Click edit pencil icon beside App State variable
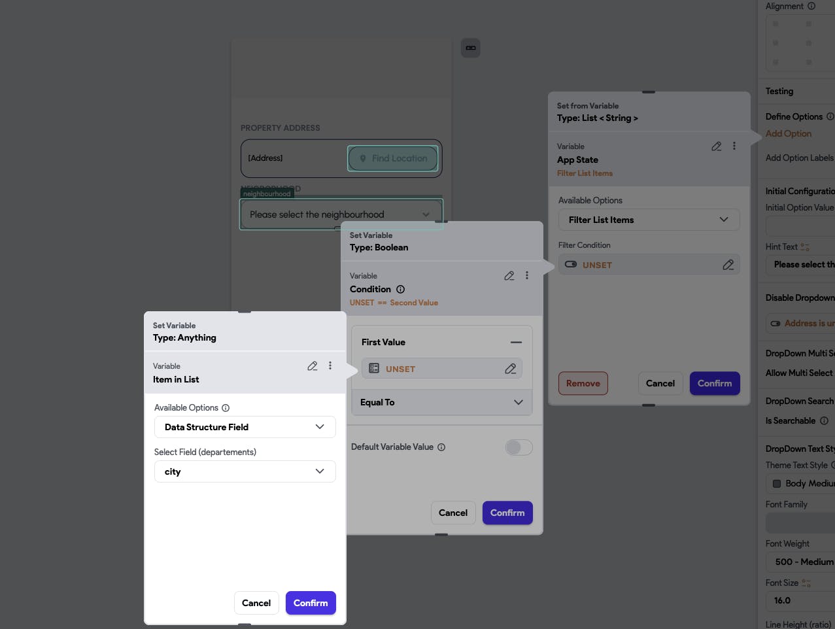 coord(717,146)
